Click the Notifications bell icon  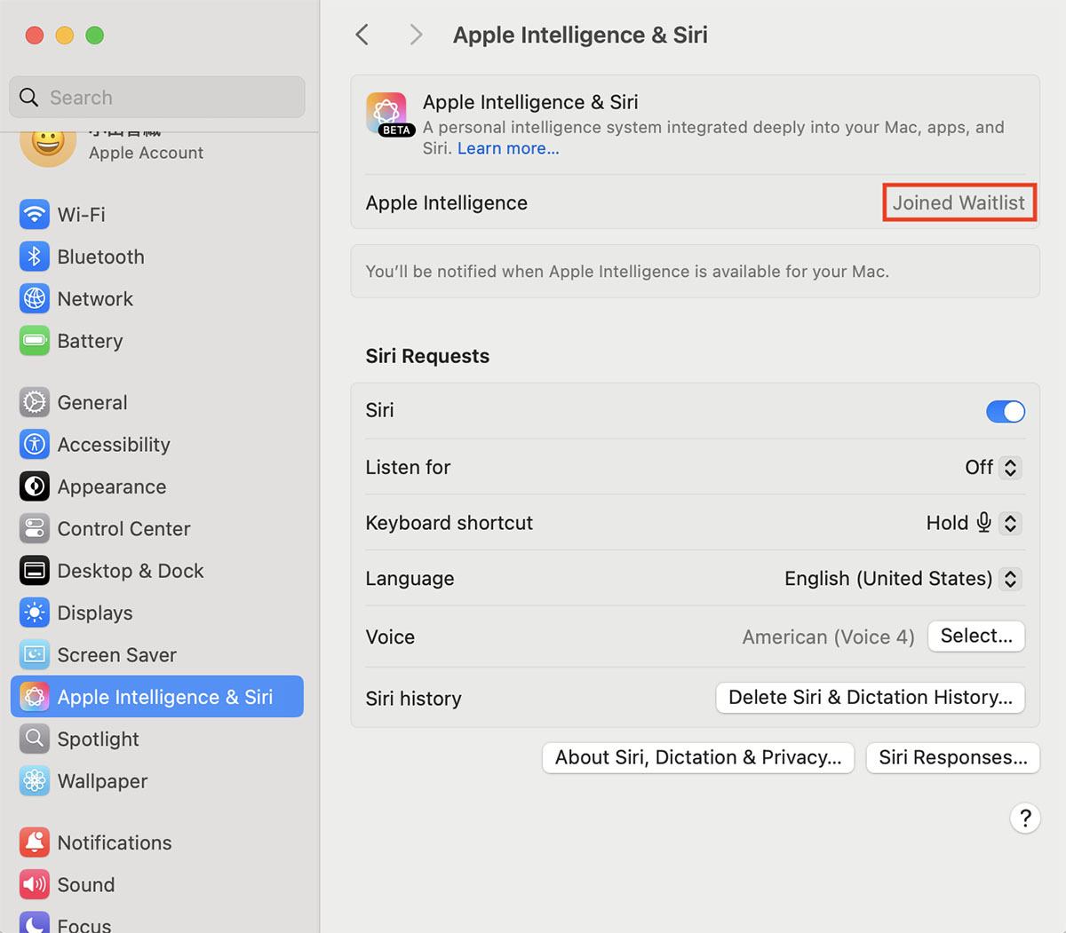pos(35,842)
